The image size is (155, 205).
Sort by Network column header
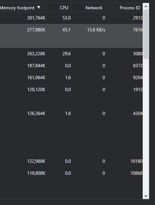94,8
